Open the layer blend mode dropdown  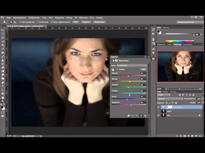click(x=170, y=99)
